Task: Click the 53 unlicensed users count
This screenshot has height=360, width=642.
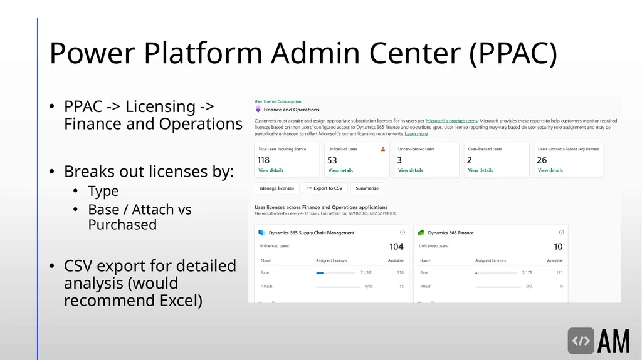Action: [332, 160]
